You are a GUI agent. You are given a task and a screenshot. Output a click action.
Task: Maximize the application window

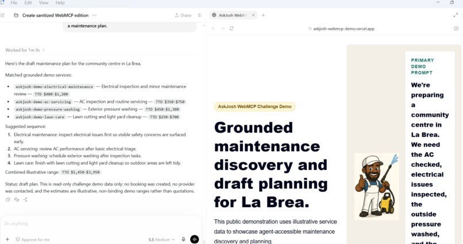pyautogui.click(x=452, y=3)
